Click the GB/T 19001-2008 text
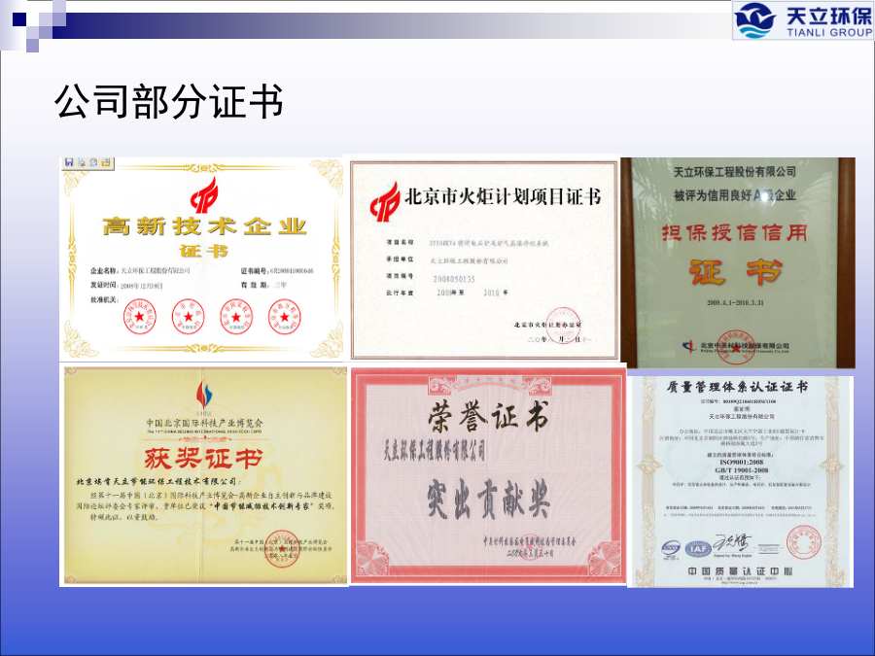Image resolution: width=875 pixels, height=656 pixels. [x=742, y=470]
